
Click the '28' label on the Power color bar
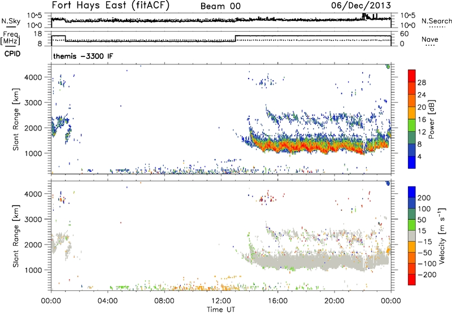[x=421, y=82]
